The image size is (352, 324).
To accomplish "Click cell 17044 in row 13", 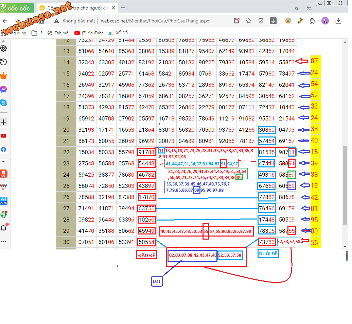I will point(287,51).
